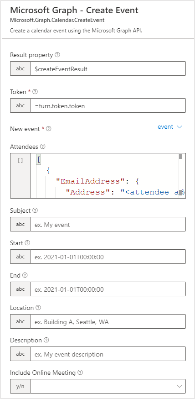Click the Microsoft Graph - Create Event title
Image resolution: width=195 pixels, height=399 pixels.
point(74,10)
